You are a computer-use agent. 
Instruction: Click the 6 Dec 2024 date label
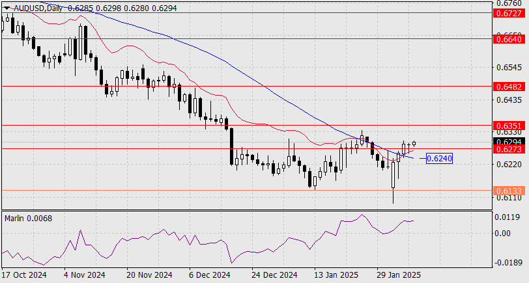click(x=210, y=275)
